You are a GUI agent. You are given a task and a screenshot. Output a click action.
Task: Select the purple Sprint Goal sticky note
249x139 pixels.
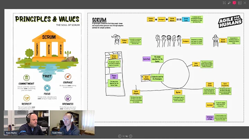(146, 59)
